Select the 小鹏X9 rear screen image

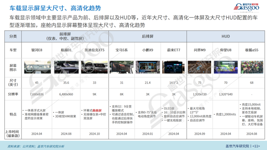148,67
